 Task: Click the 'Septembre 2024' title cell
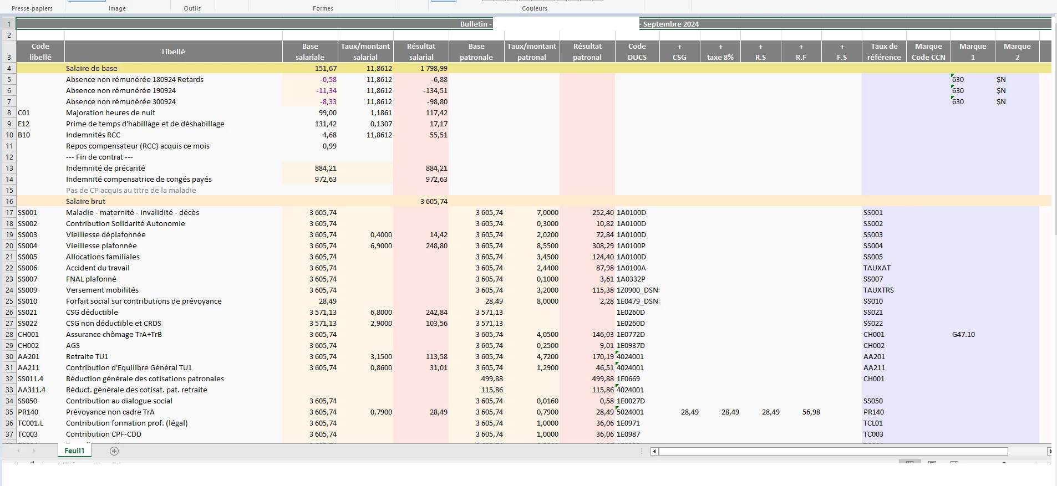670,24
